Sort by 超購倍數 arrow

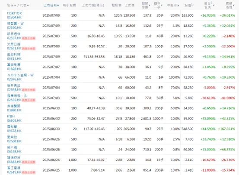(150, 6)
